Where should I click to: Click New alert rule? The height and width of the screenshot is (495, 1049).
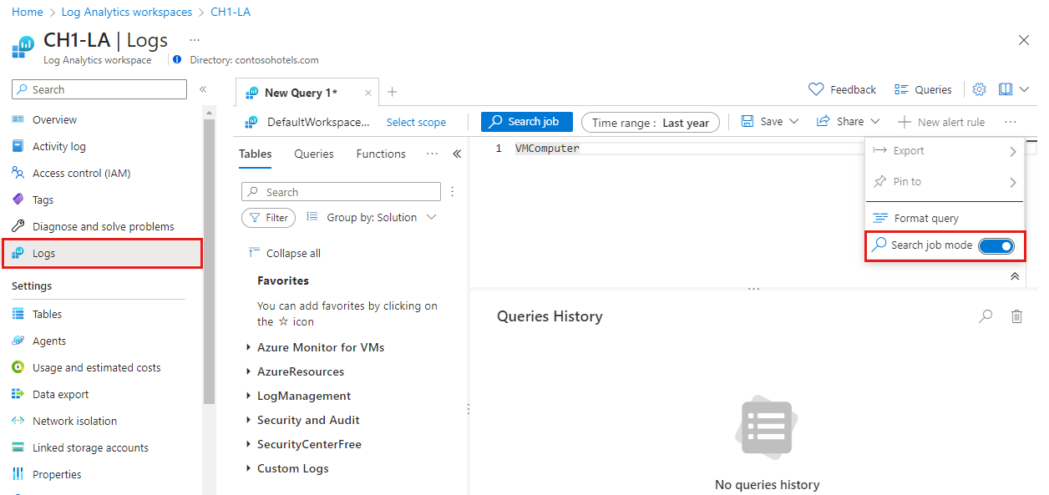(941, 122)
